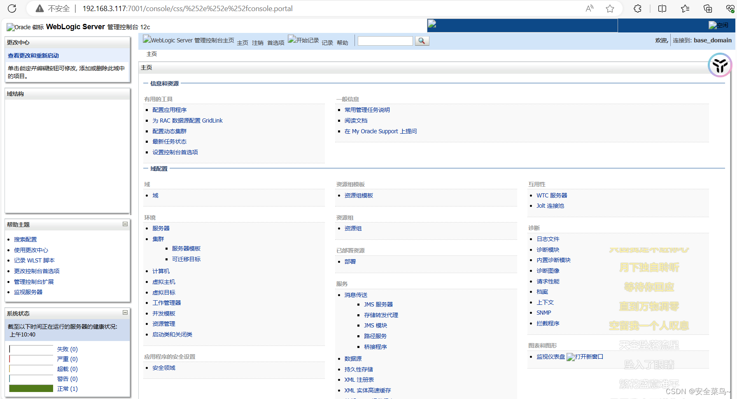Image resolution: width=737 pixels, height=399 pixels.
Task: Open 数据源 link
Action: [353, 359]
